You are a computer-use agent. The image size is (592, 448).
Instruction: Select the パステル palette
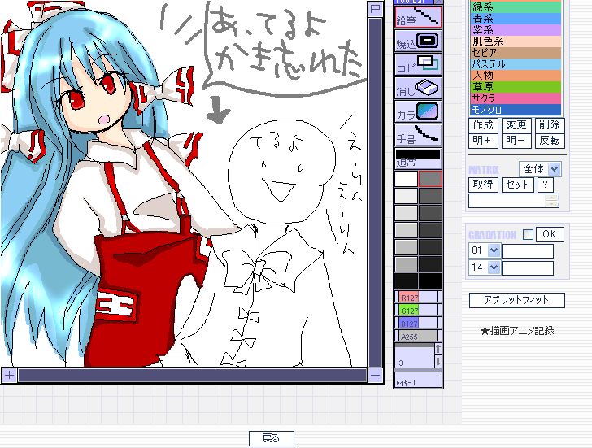pyautogui.click(x=516, y=63)
